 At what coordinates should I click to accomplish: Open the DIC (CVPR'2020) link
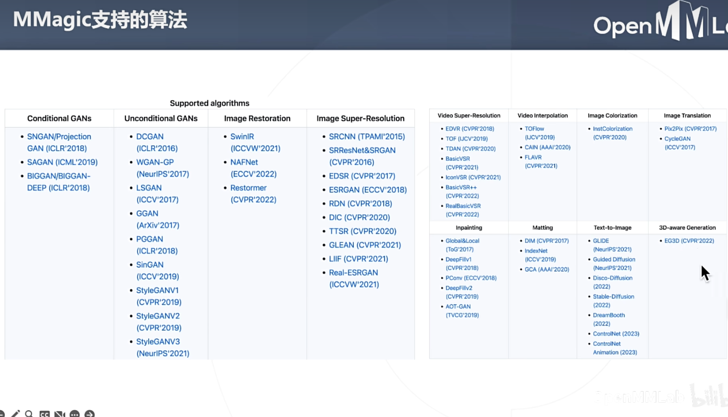360,217
